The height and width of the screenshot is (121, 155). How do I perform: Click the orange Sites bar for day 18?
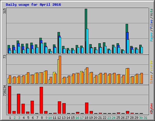87,76
